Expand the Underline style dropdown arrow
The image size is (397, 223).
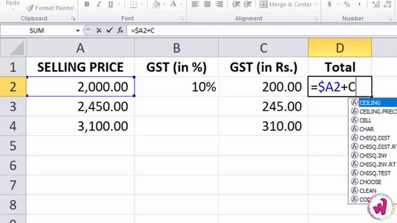118,4
